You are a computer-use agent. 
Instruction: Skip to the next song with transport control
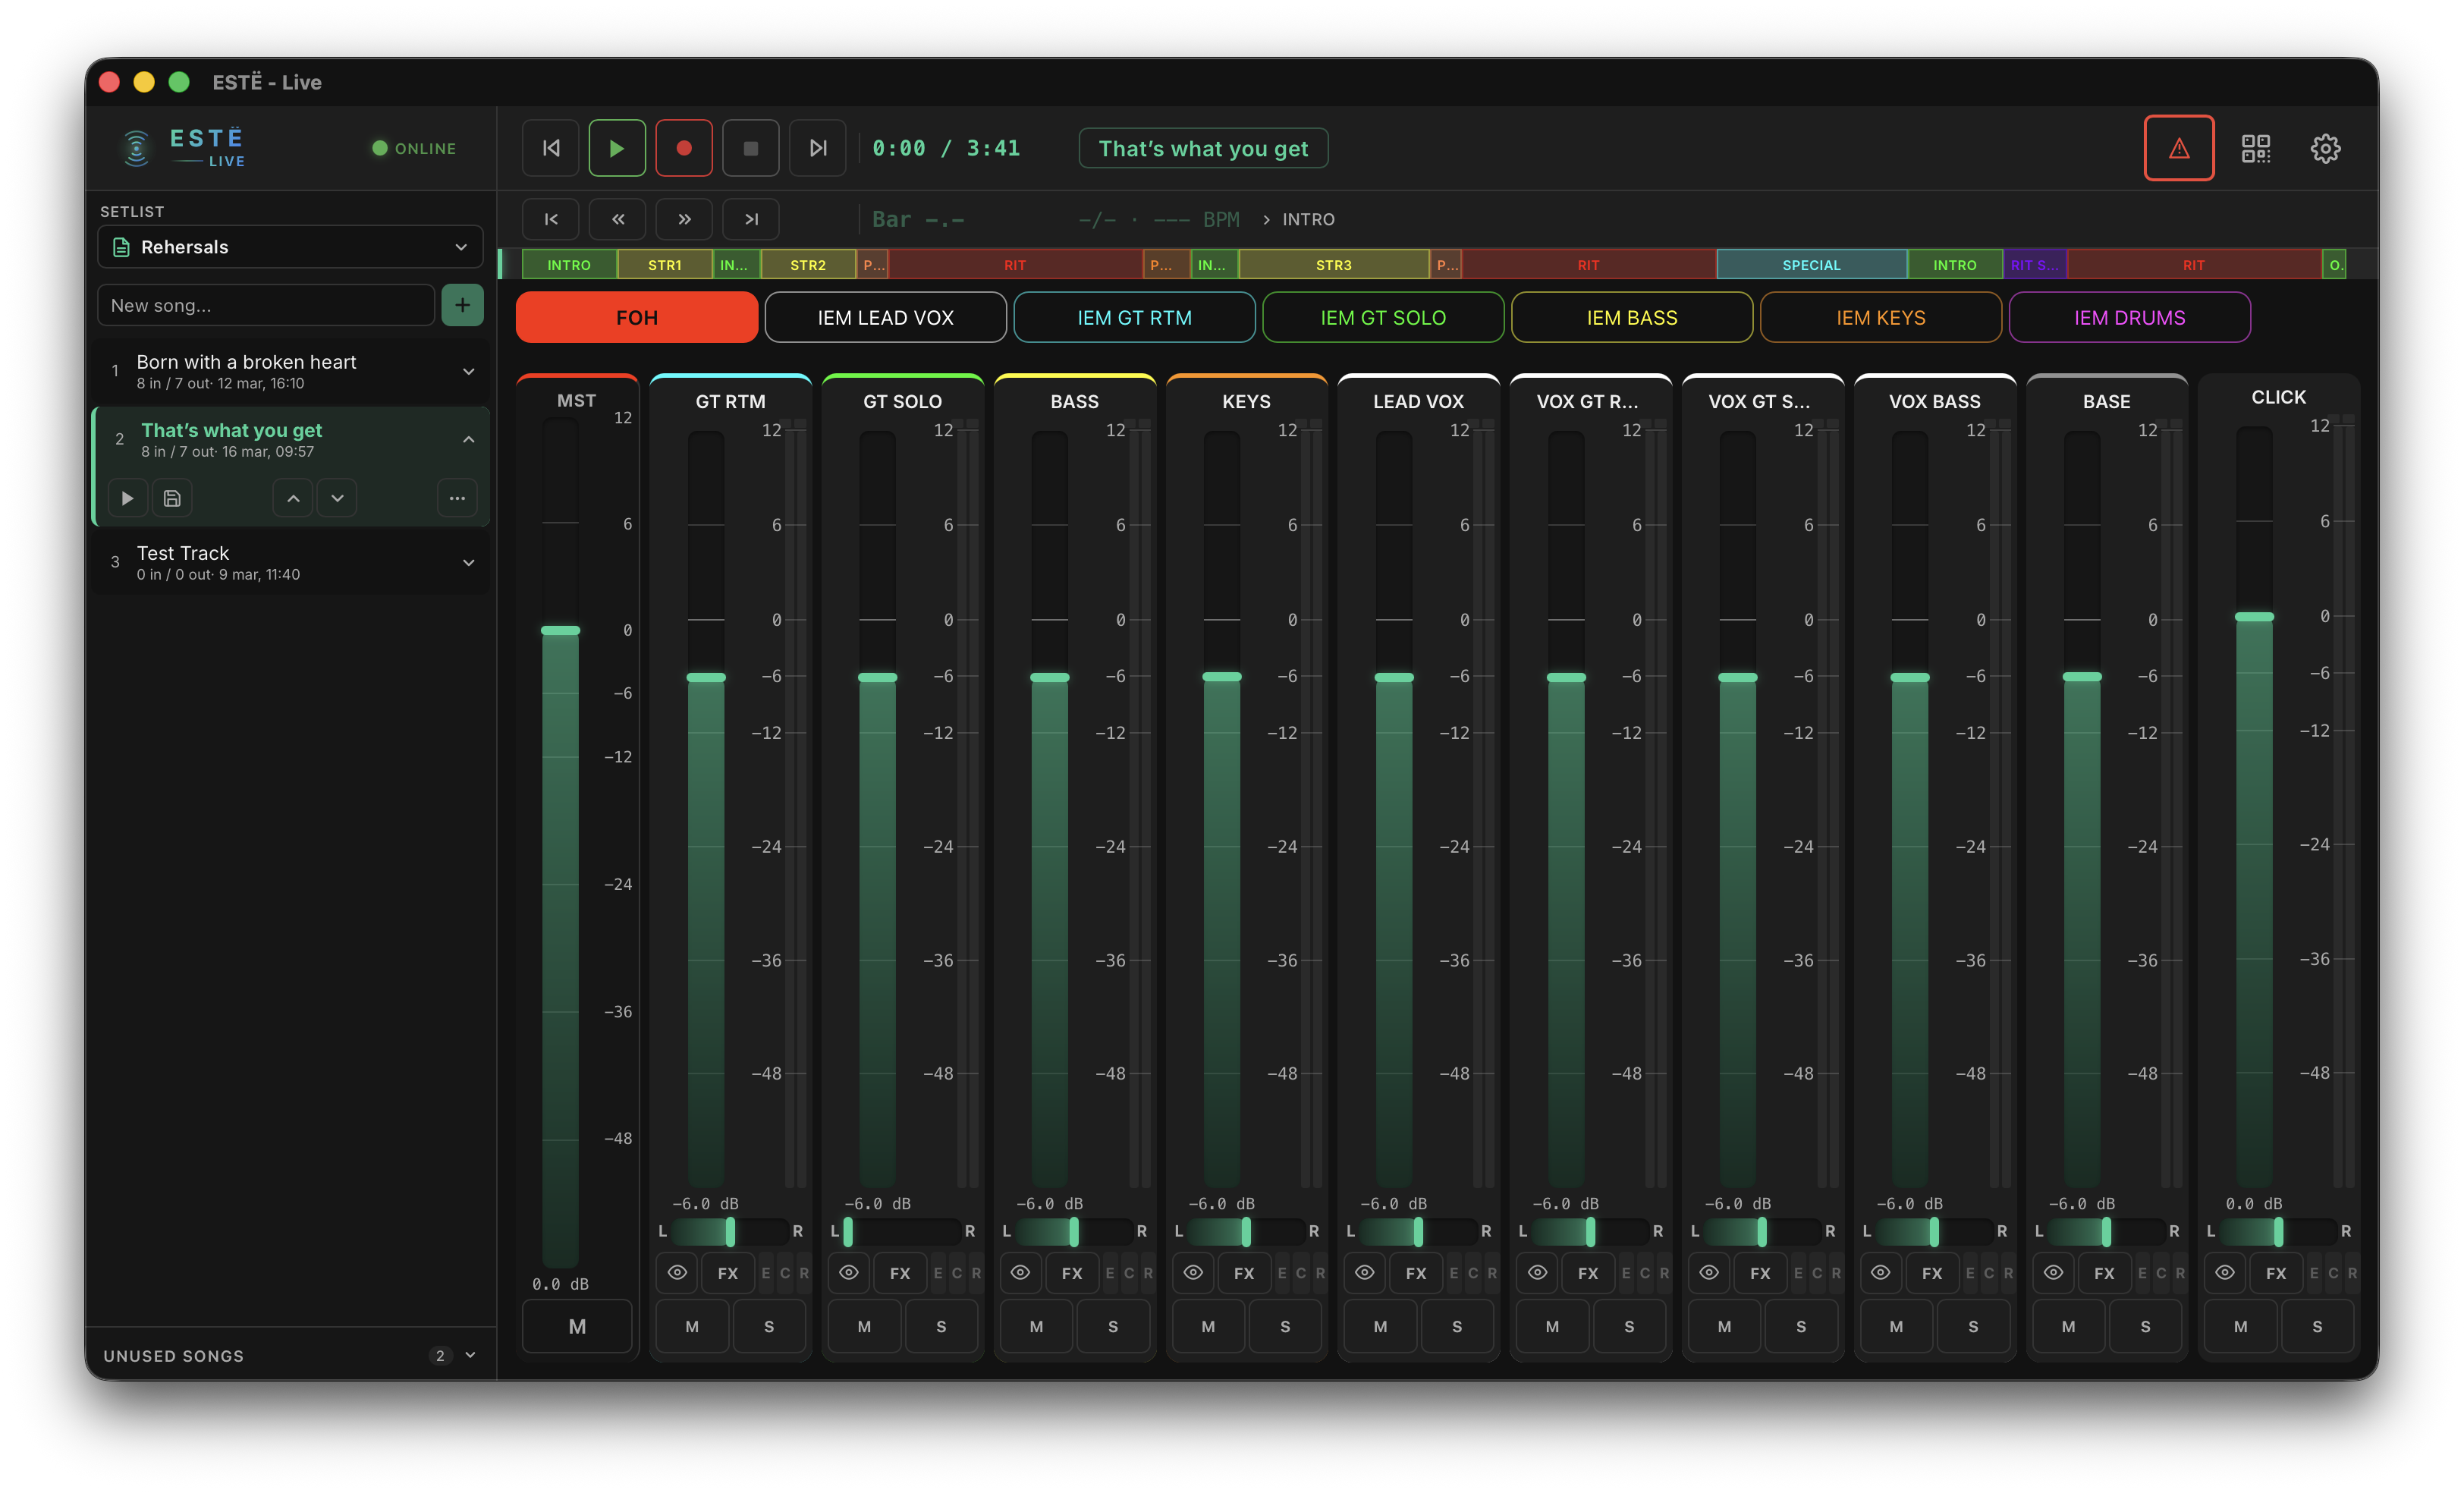pyautogui.click(x=817, y=147)
